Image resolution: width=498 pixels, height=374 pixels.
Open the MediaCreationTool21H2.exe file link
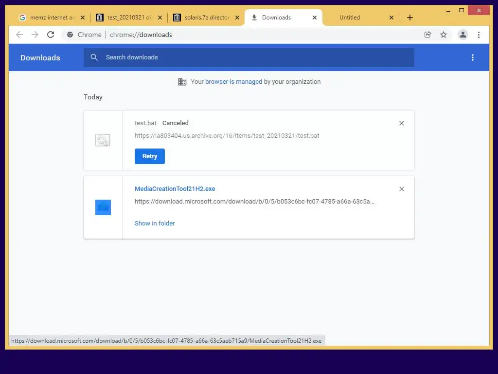tap(175, 188)
